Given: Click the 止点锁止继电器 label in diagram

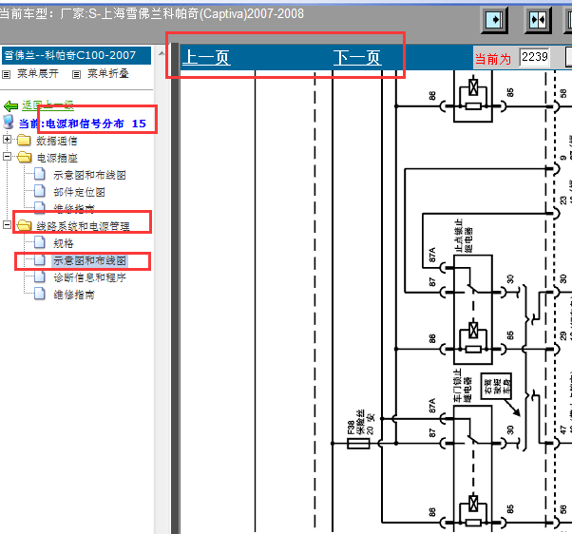Looking at the screenshot, I should click(x=464, y=236).
